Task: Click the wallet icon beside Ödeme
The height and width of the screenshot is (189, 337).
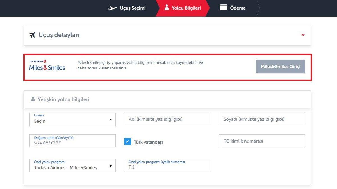Action: 224,8
